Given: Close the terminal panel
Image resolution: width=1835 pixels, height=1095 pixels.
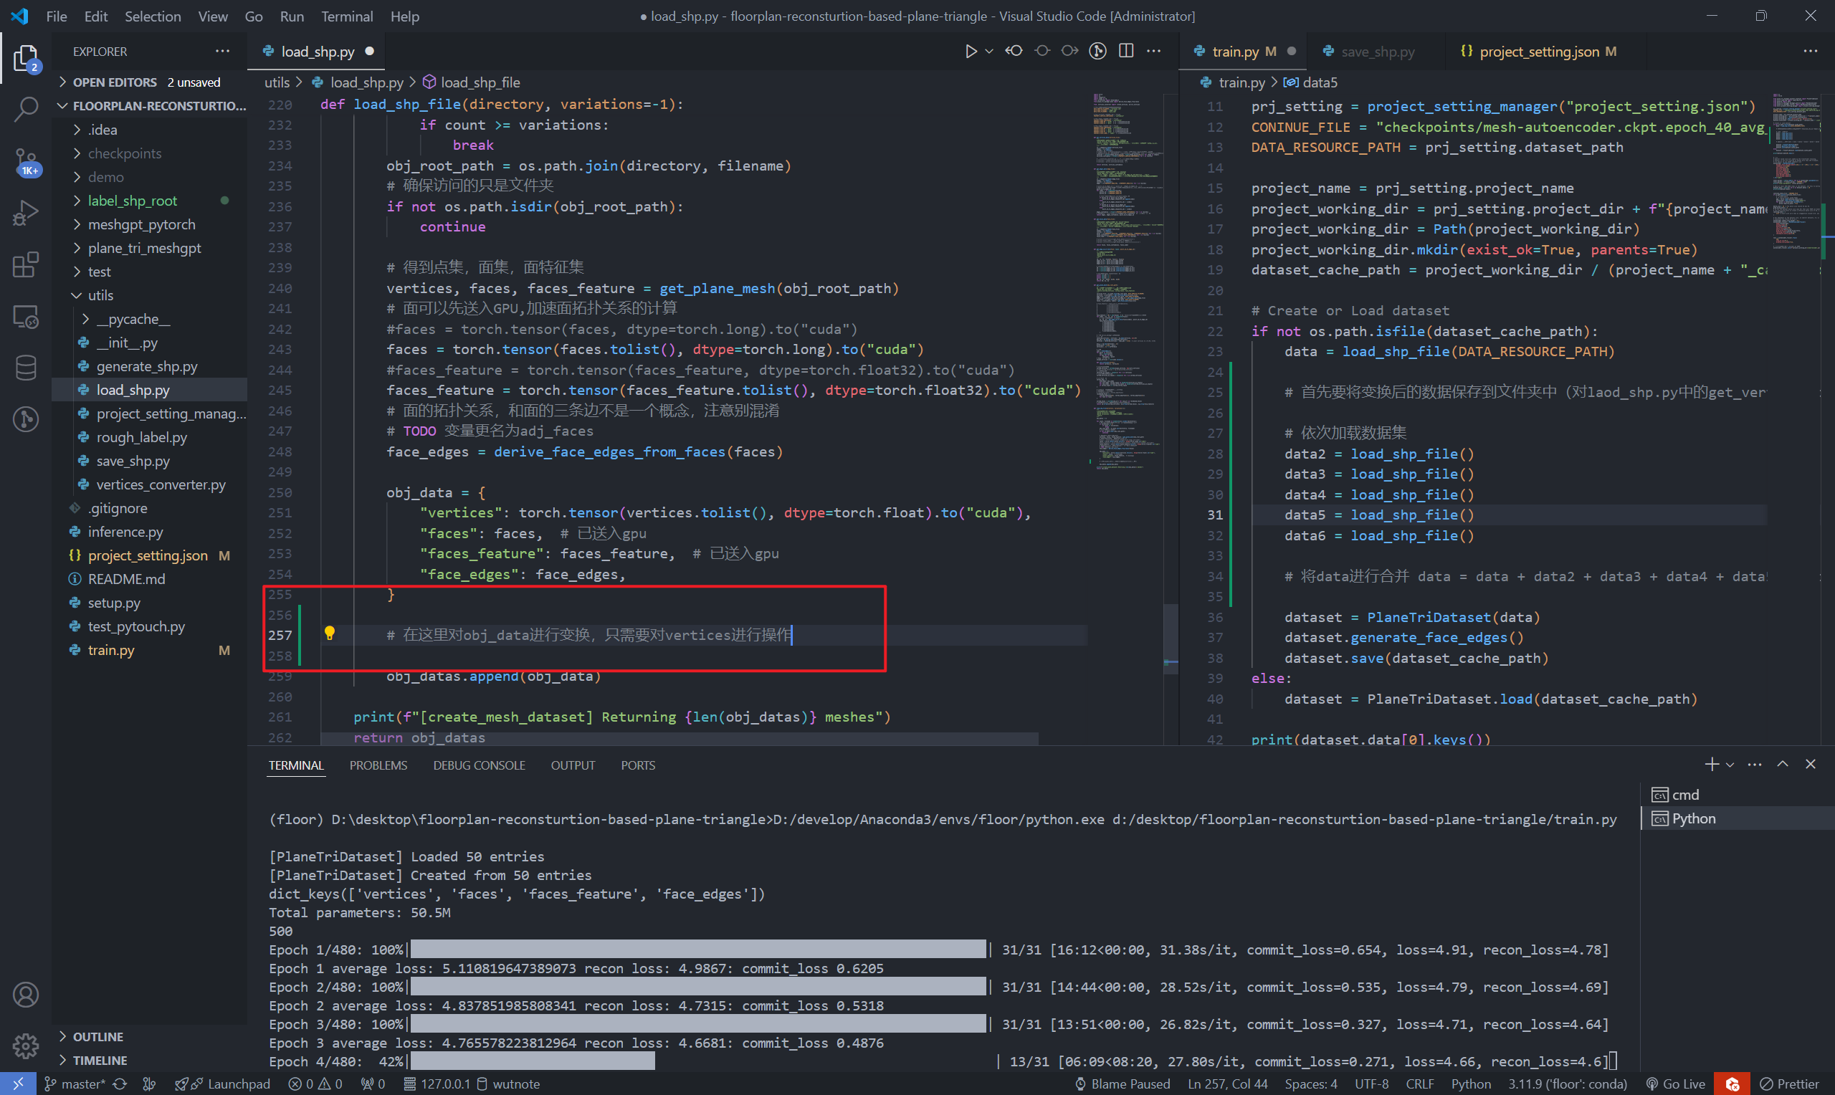Looking at the screenshot, I should pyautogui.click(x=1811, y=765).
